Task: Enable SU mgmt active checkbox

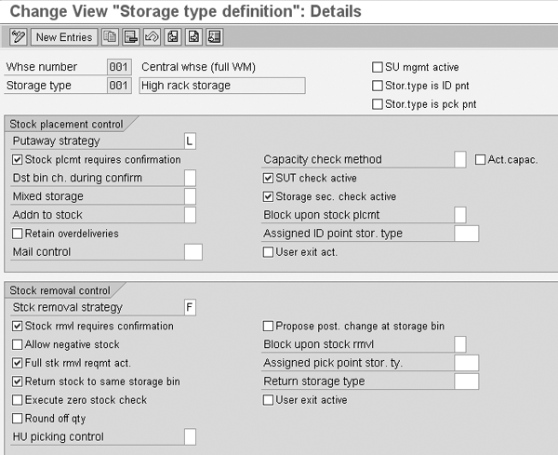Action: (378, 67)
